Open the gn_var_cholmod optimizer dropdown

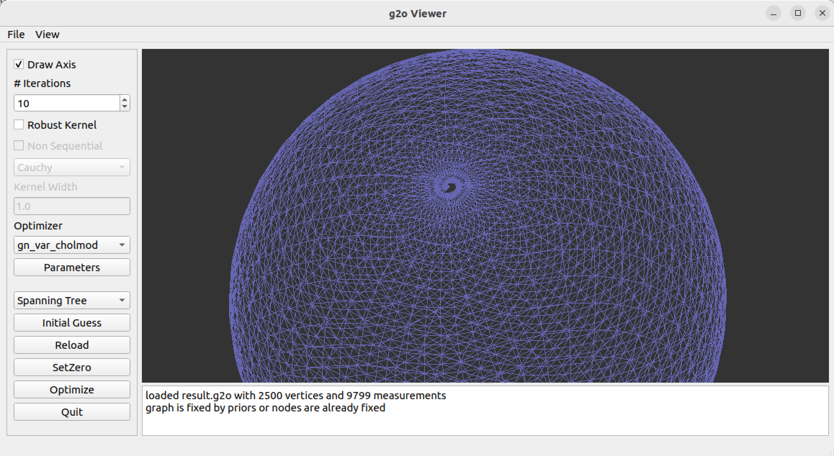(72, 245)
